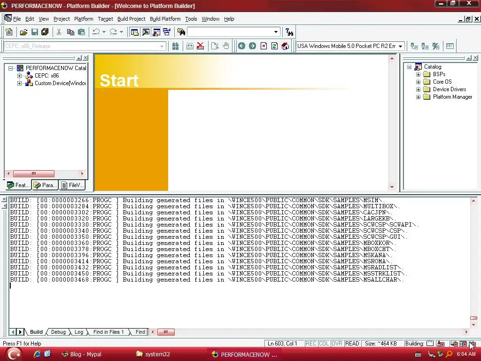Click the output pane horizontal scrollbar thumb
This screenshot has width=481, height=361.
(x=166, y=332)
